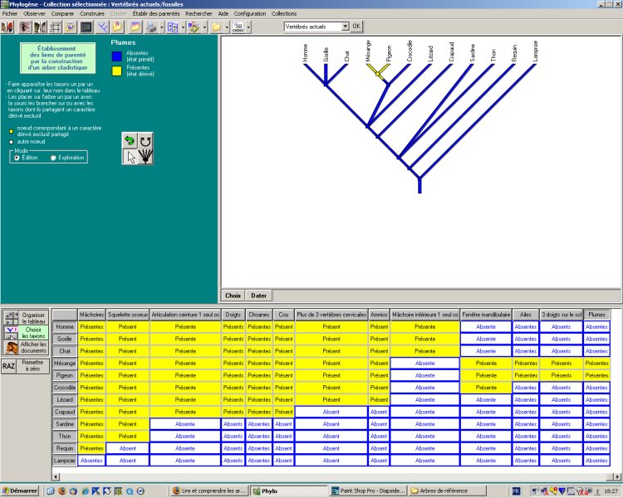
Task: Expand the dropdown arrow beside the printer icon
Action: [162, 27]
